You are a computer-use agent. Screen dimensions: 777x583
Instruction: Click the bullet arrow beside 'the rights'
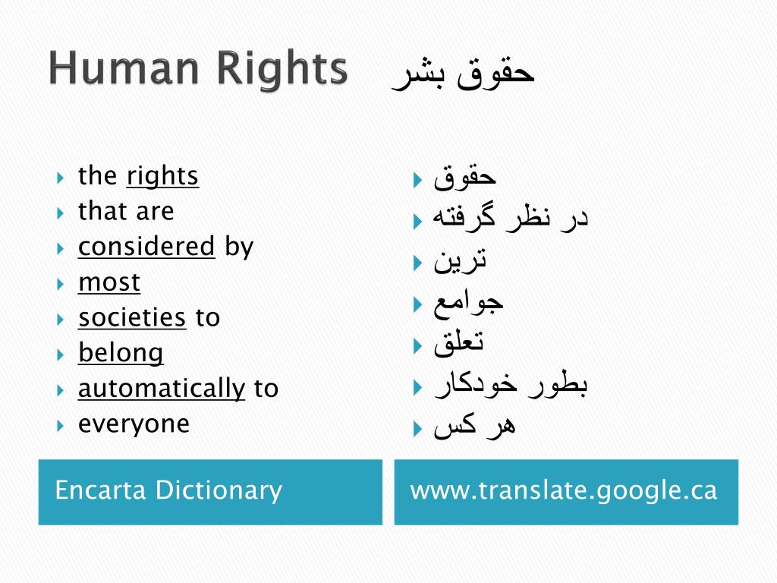pyautogui.click(x=61, y=178)
